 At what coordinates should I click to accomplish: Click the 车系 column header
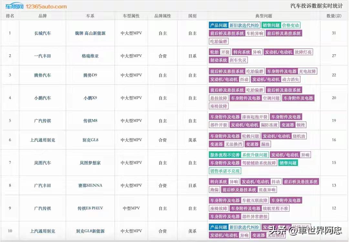90,16
